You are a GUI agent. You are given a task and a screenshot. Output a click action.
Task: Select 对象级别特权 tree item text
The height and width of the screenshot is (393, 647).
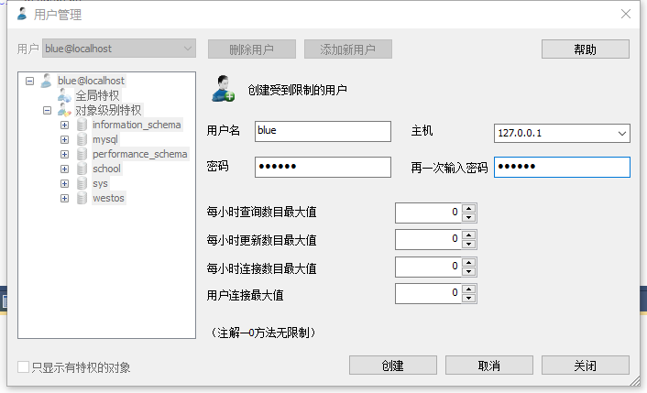point(108,110)
